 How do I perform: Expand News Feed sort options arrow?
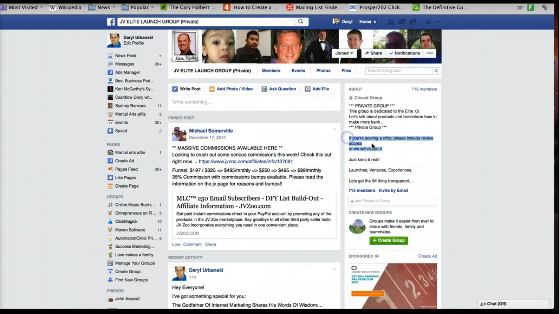pos(160,56)
